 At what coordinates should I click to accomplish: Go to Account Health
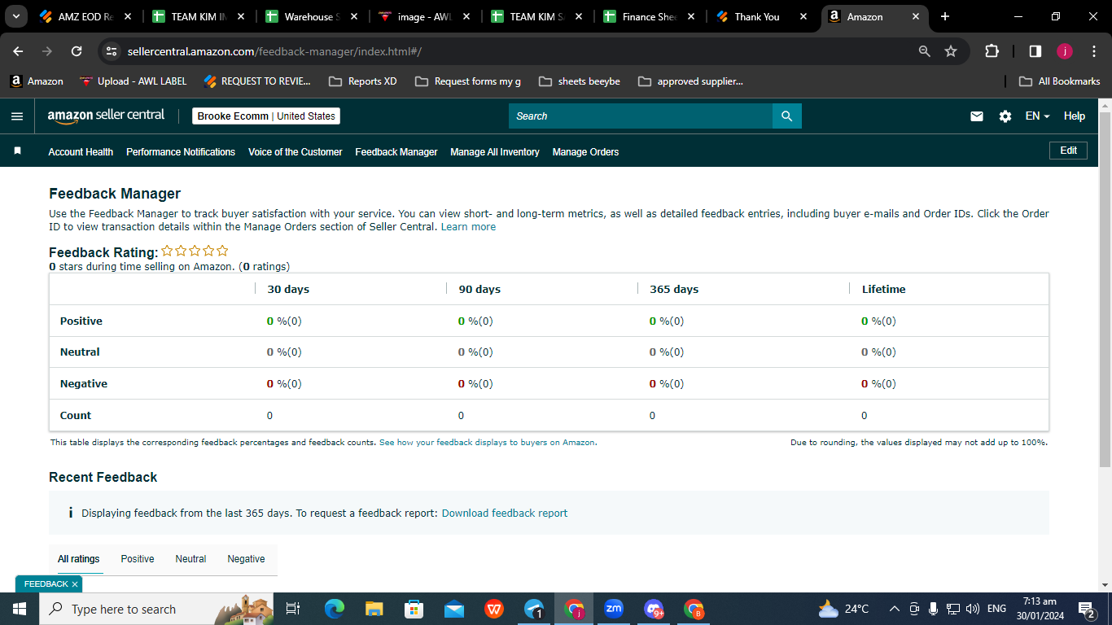pos(81,152)
